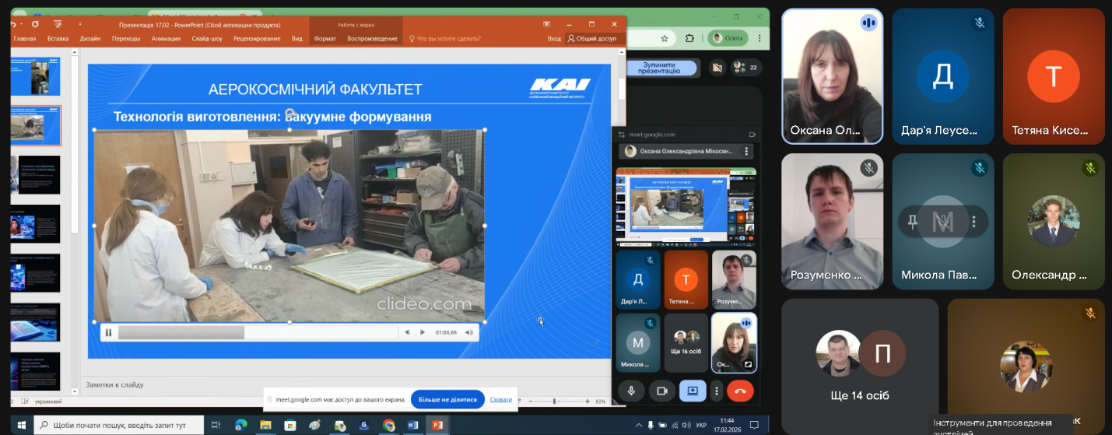1112x435 pixels.
Task: Bookmark this page with star icon
Action: point(664,38)
